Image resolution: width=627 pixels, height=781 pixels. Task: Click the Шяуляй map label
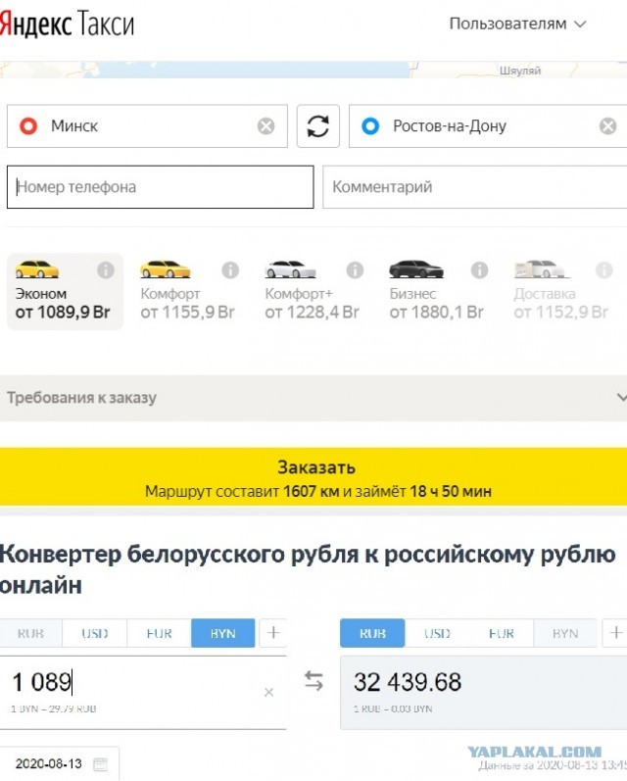520,71
